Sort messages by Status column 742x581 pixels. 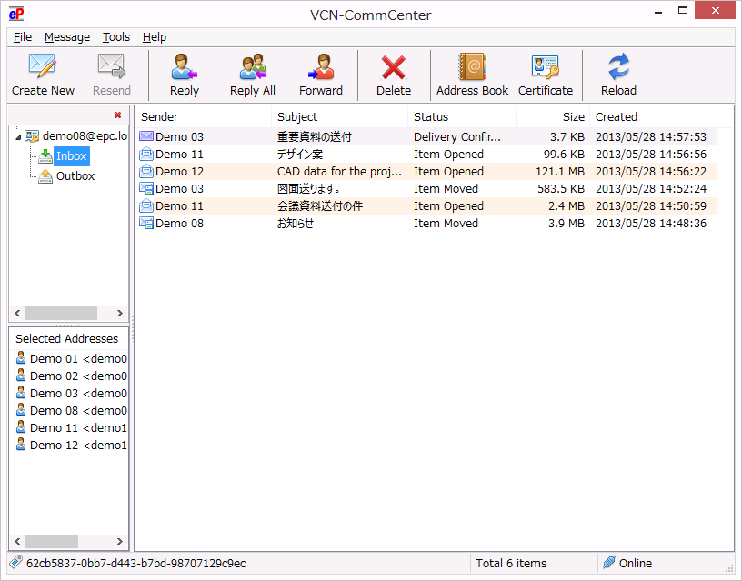click(462, 117)
